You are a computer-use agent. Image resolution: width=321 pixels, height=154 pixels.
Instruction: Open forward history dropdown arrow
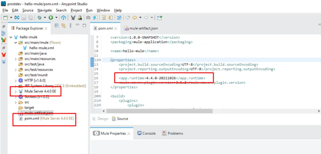pyautogui.click(x=152, y=18)
